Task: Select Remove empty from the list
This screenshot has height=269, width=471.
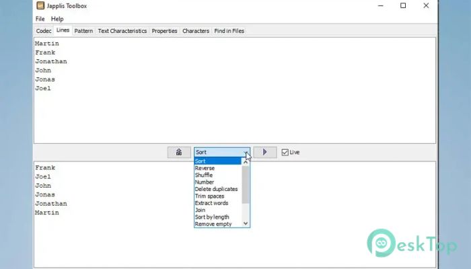Action: point(218,224)
